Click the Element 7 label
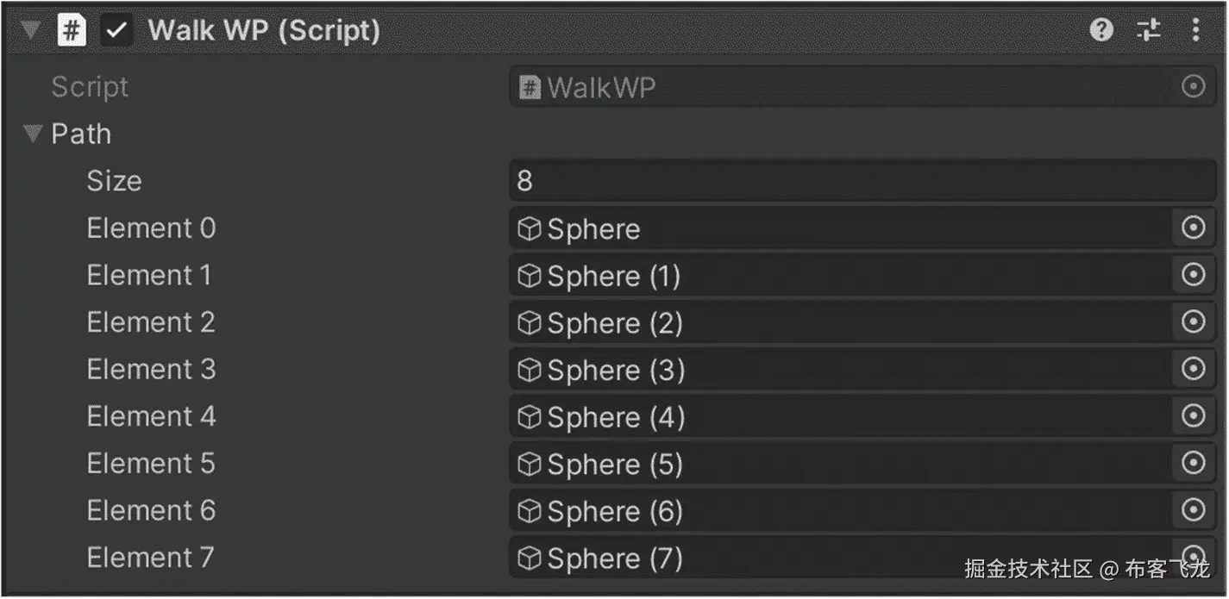 click(150, 558)
